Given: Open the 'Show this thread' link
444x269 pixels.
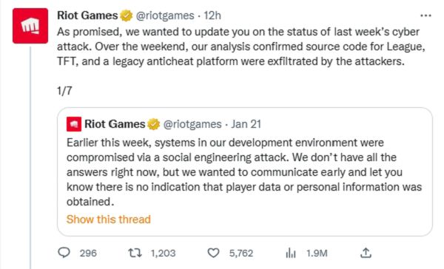Looking at the screenshot, I should (109, 219).
